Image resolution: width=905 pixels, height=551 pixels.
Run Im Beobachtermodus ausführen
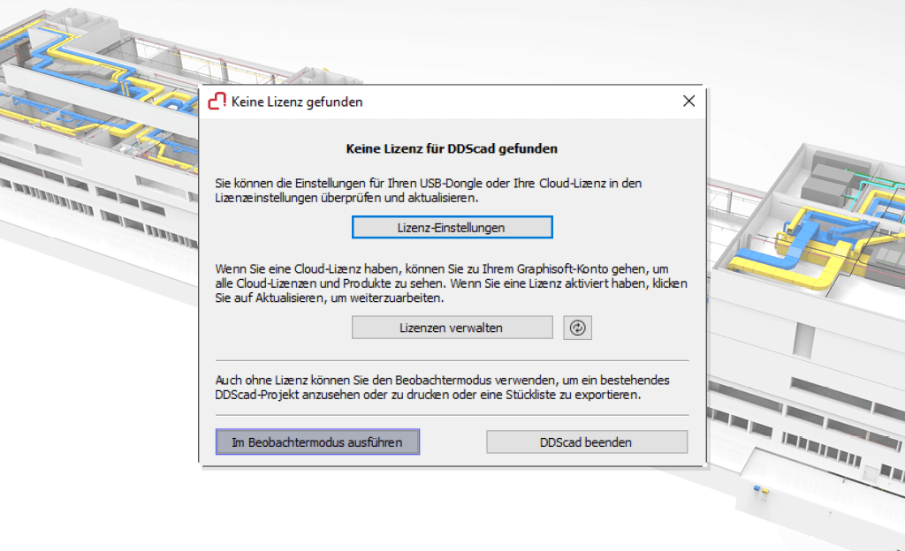(317, 442)
